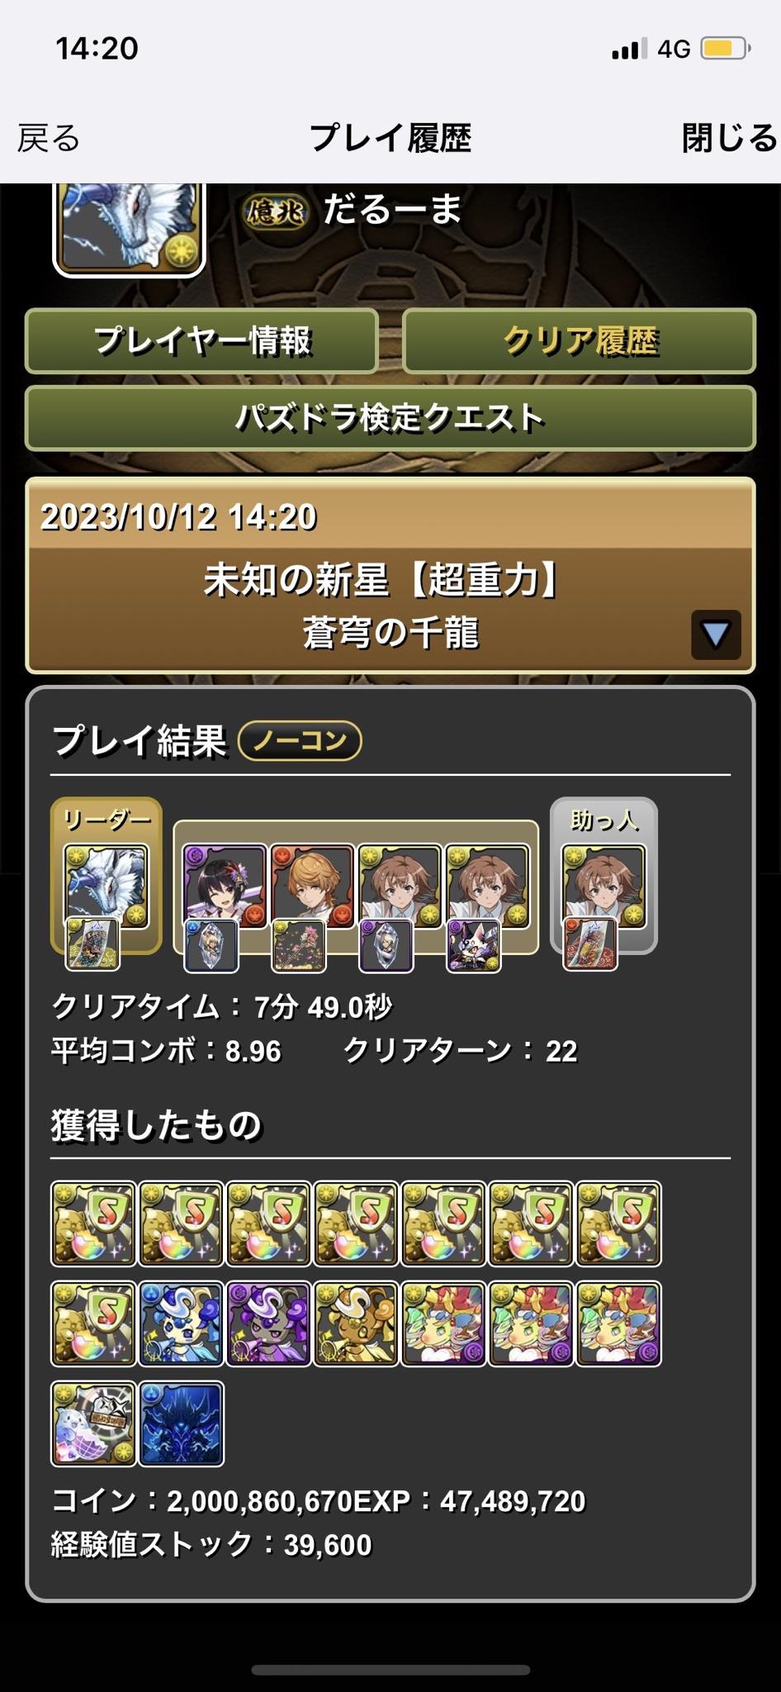Go back with 戻る

[49, 138]
